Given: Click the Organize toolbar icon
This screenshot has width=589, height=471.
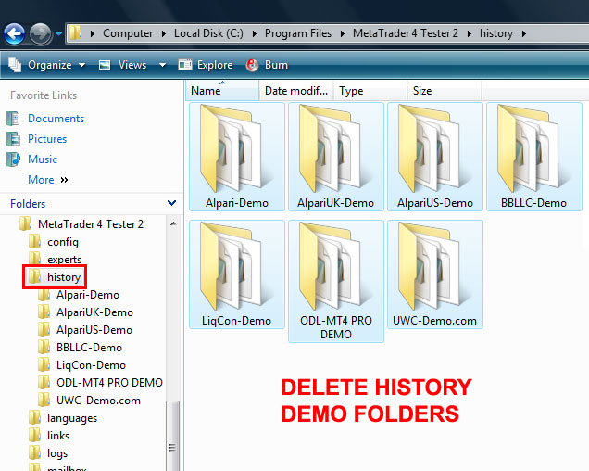Looking at the screenshot, I should [x=15, y=65].
